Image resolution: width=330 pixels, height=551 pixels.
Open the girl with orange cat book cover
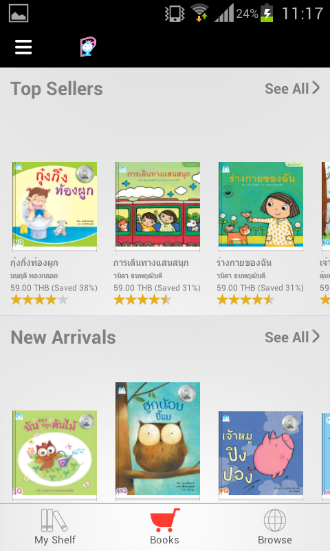tap(261, 205)
